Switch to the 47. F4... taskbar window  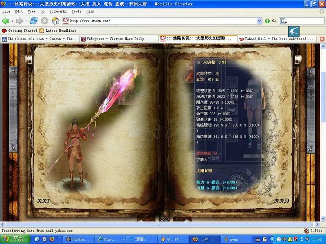click(x=173, y=240)
